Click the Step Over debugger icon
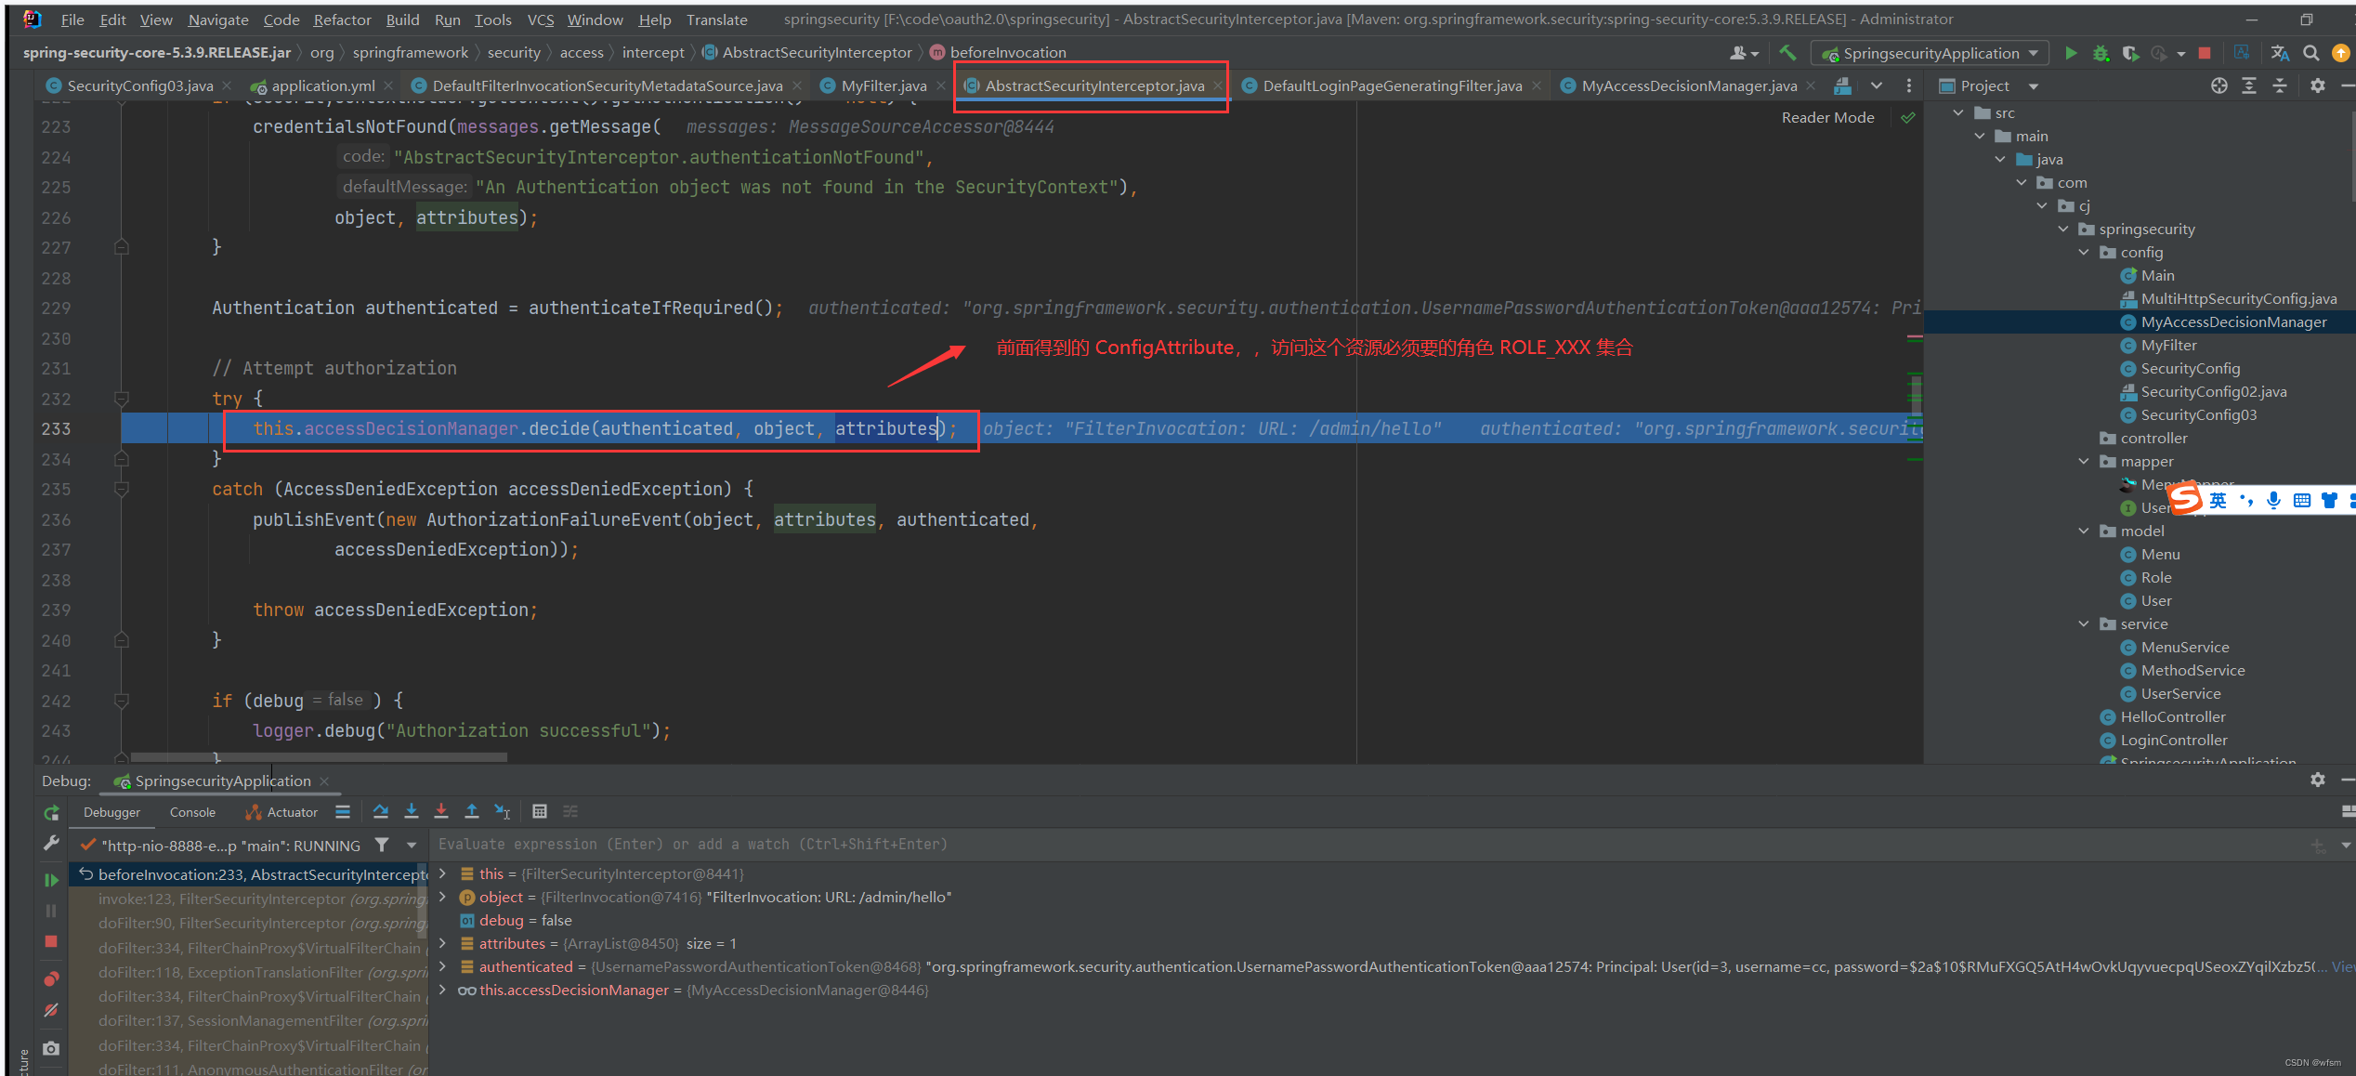The image size is (2356, 1076). click(381, 811)
